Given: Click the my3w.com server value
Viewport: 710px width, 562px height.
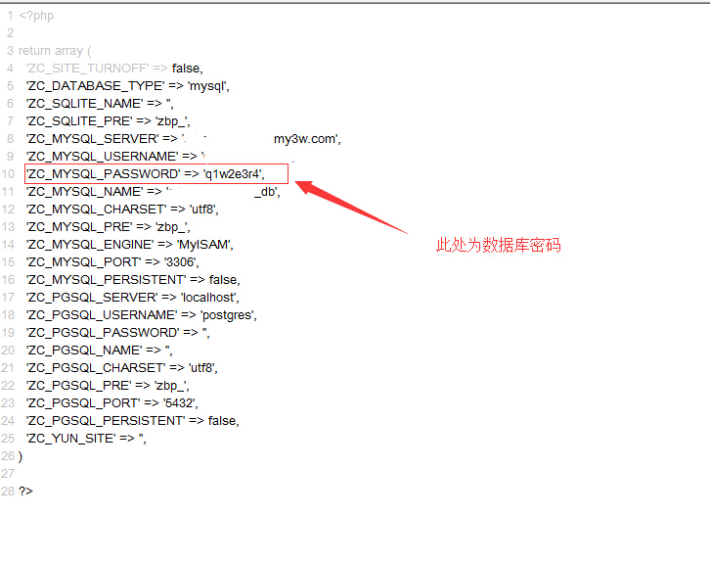Looking at the screenshot, I should (x=305, y=139).
